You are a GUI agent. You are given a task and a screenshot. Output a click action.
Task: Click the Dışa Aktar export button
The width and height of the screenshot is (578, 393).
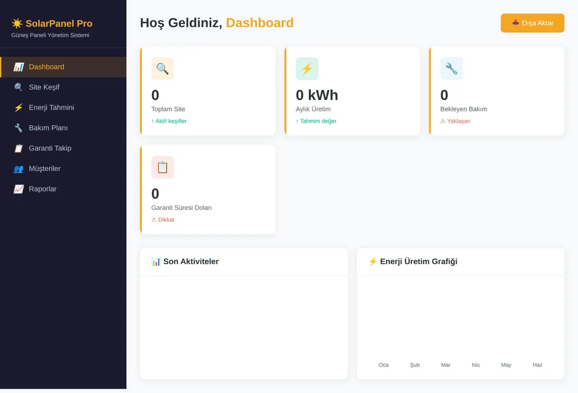532,23
